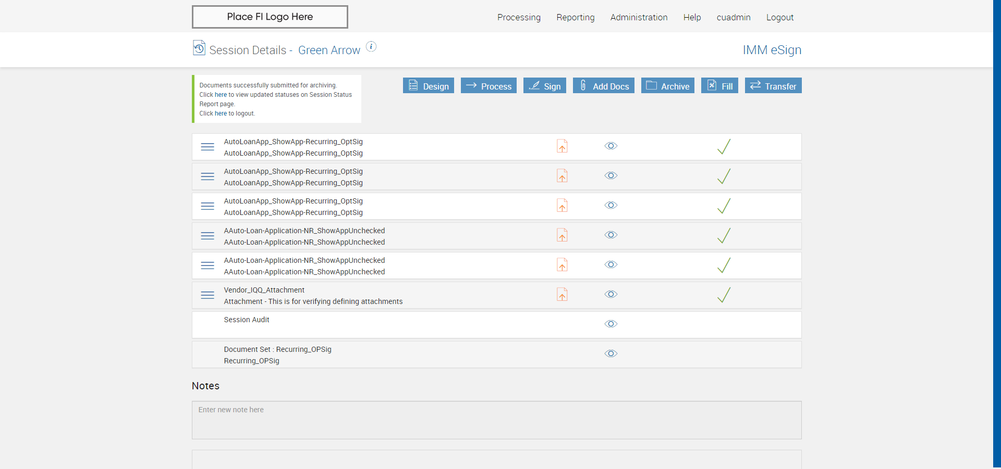This screenshot has width=1001, height=469.
Task: Click 'here' link to view updated statuses
Action: (221, 95)
